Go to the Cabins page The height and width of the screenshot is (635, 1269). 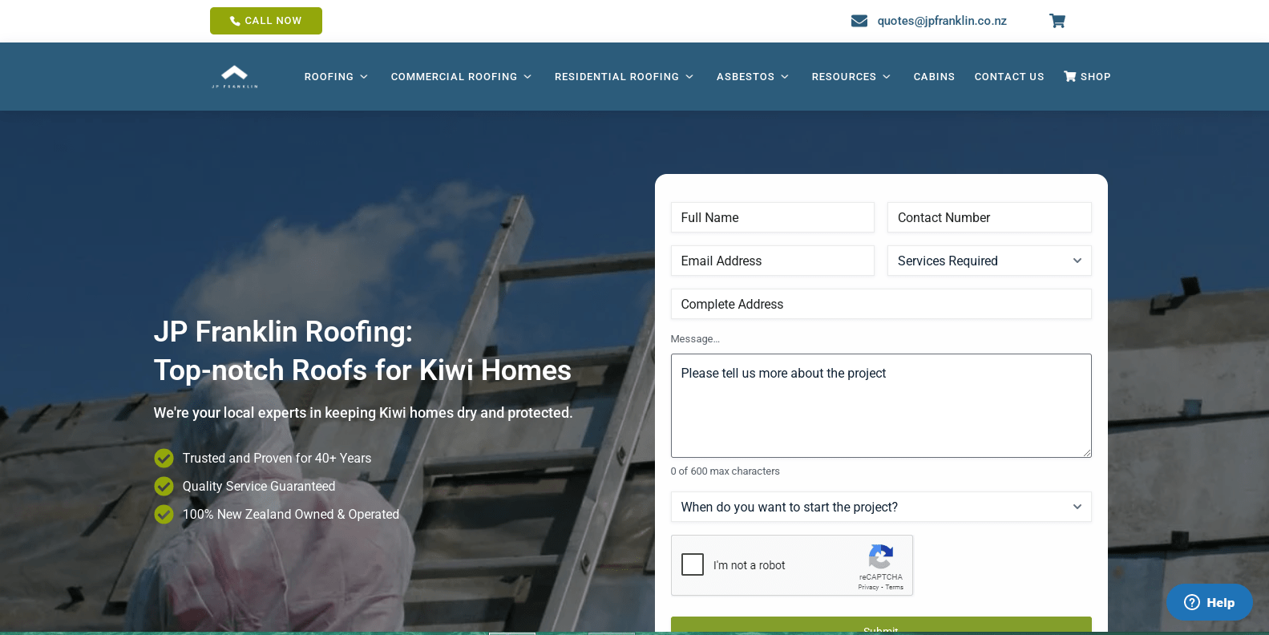click(934, 77)
